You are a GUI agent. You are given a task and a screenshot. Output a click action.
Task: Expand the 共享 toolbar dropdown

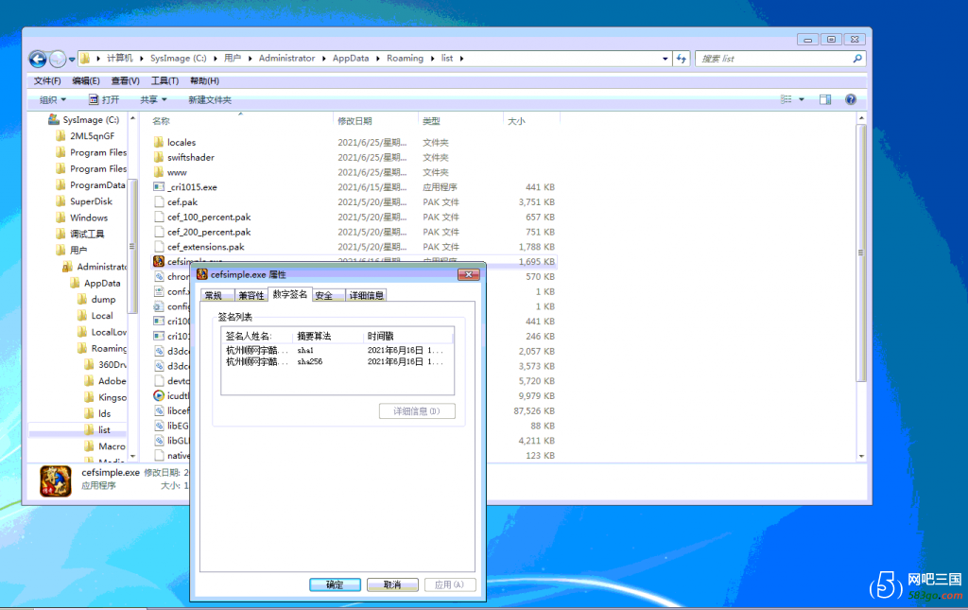[153, 99]
